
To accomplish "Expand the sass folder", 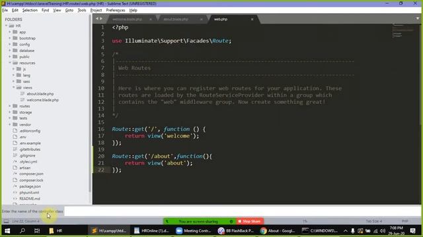I will 13,82.
